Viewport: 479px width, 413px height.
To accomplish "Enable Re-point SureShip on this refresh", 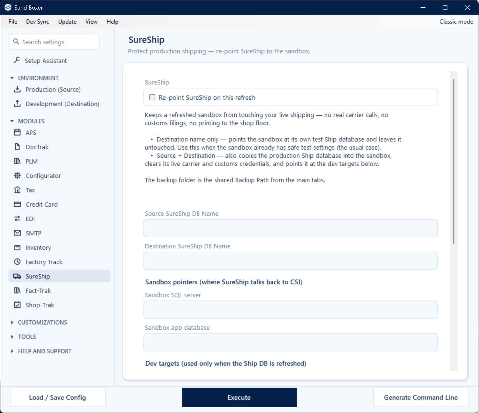I will pyautogui.click(x=152, y=97).
